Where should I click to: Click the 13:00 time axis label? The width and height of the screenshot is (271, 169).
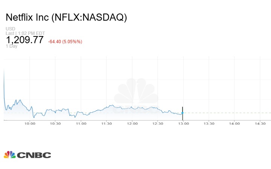[x=183, y=124]
